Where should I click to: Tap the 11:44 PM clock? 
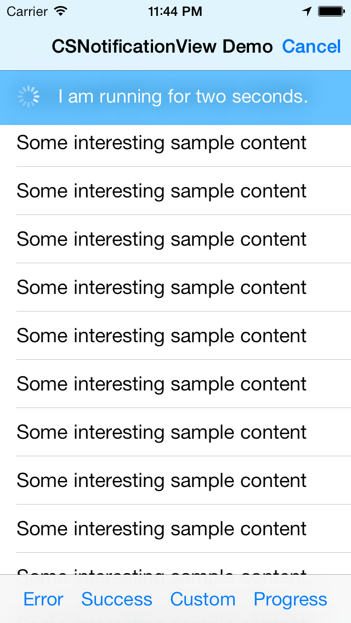(x=175, y=11)
